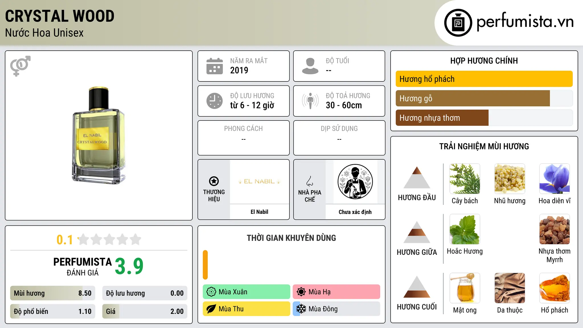Select the Mùa Xuân season button
Viewport: 583px width, 328px height.
click(247, 292)
